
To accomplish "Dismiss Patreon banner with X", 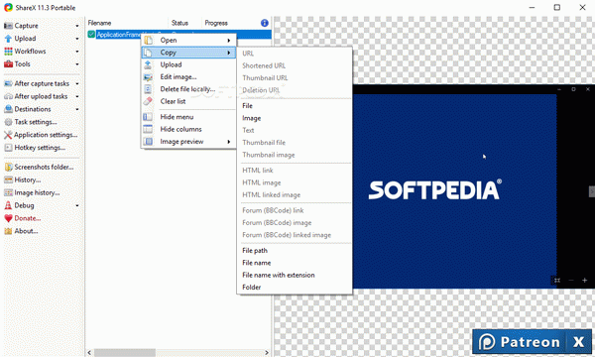I will (579, 342).
